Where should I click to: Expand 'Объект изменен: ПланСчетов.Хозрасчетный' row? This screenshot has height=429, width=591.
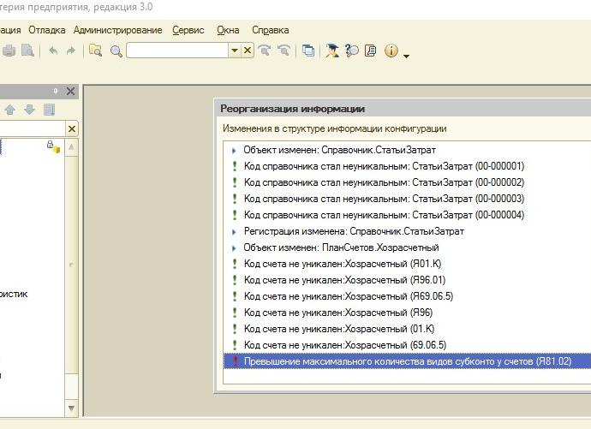tap(234, 248)
